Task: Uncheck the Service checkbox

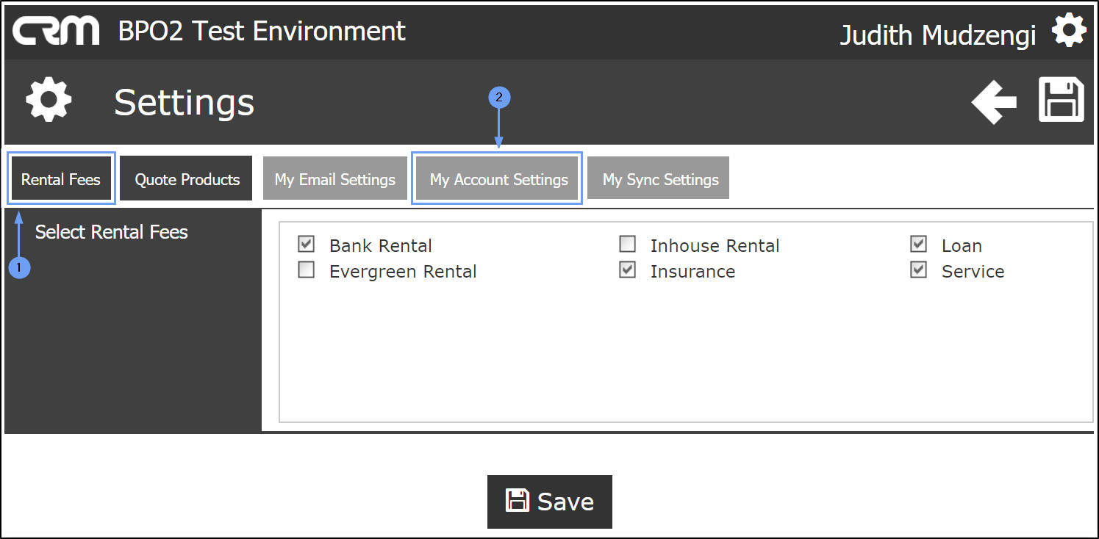Action: pyautogui.click(x=918, y=269)
